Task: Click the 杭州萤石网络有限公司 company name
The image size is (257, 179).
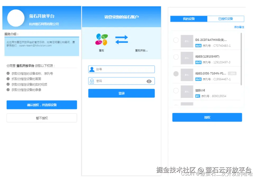Action: click(44, 24)
